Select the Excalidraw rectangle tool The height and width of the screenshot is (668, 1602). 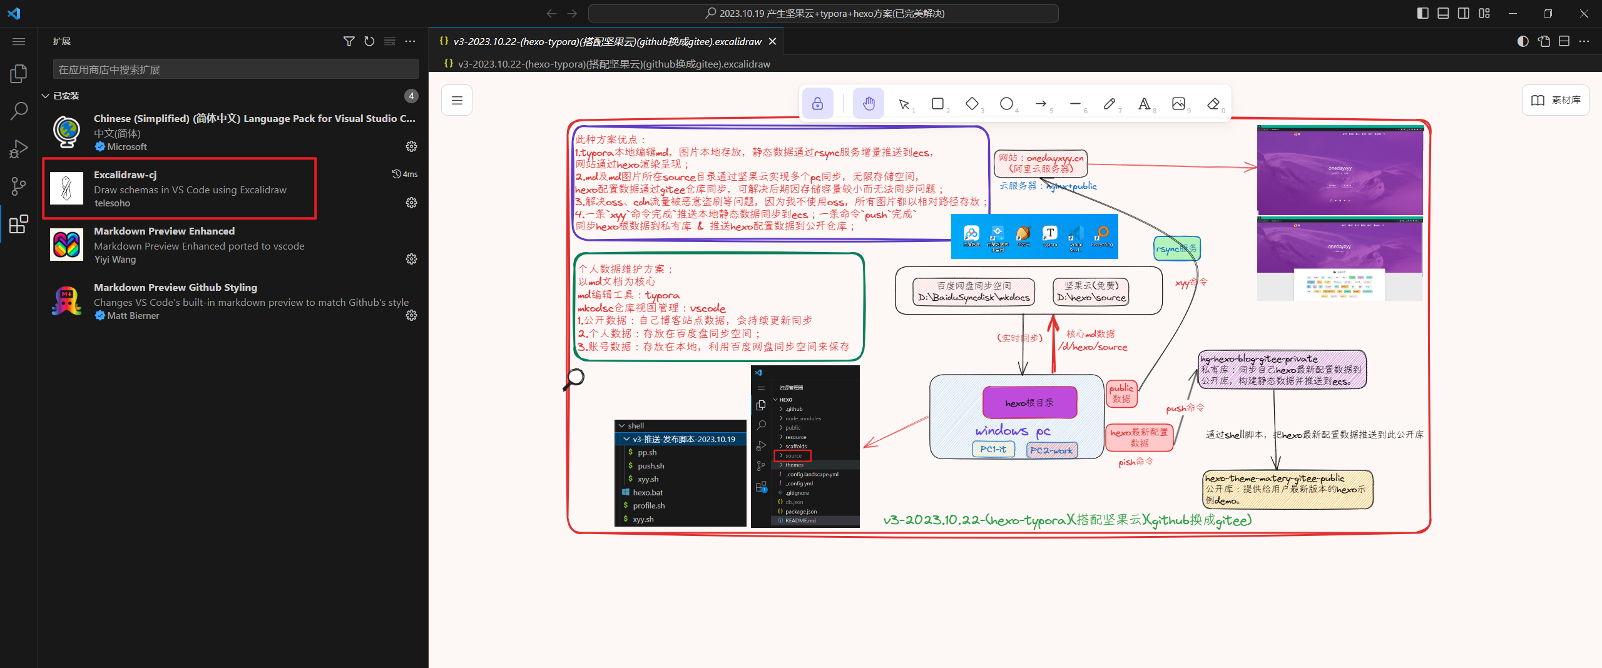[937, 104]
